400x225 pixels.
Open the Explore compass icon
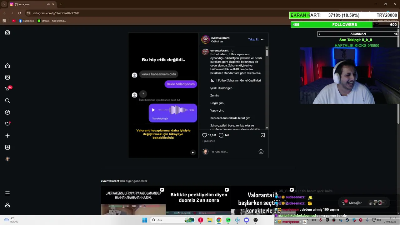7,112
